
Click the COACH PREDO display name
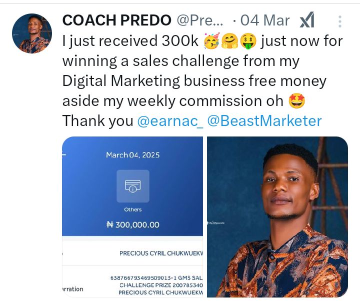click(116, 20)
